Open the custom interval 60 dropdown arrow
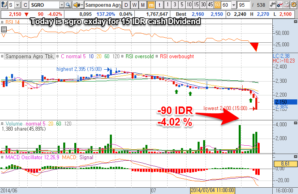 coord(234,5)
